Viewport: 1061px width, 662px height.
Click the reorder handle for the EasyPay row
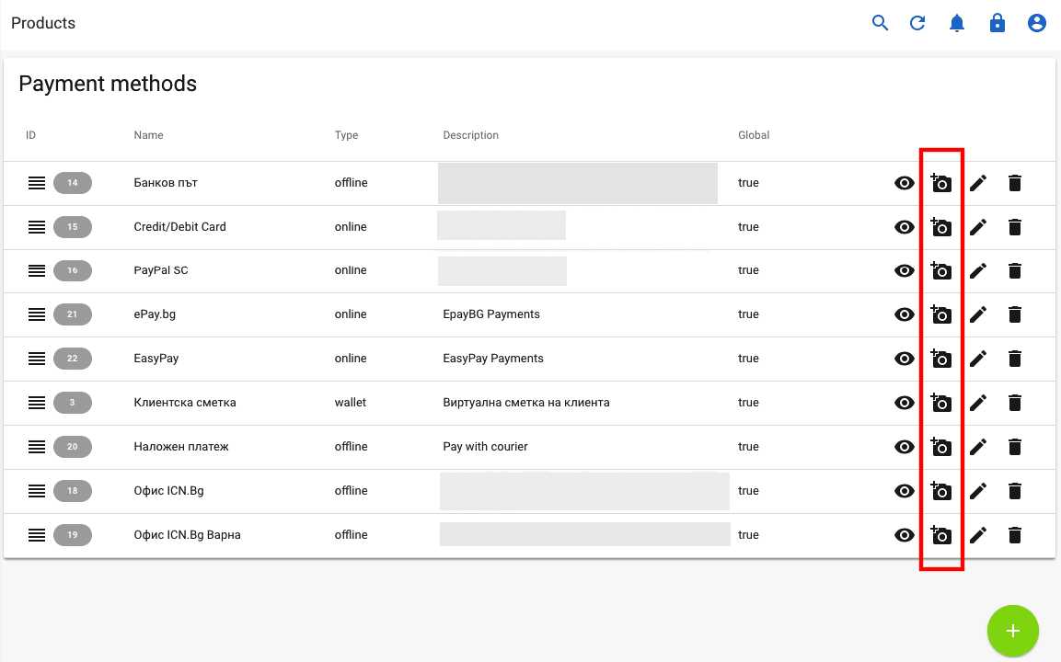(x=37, y=359)
